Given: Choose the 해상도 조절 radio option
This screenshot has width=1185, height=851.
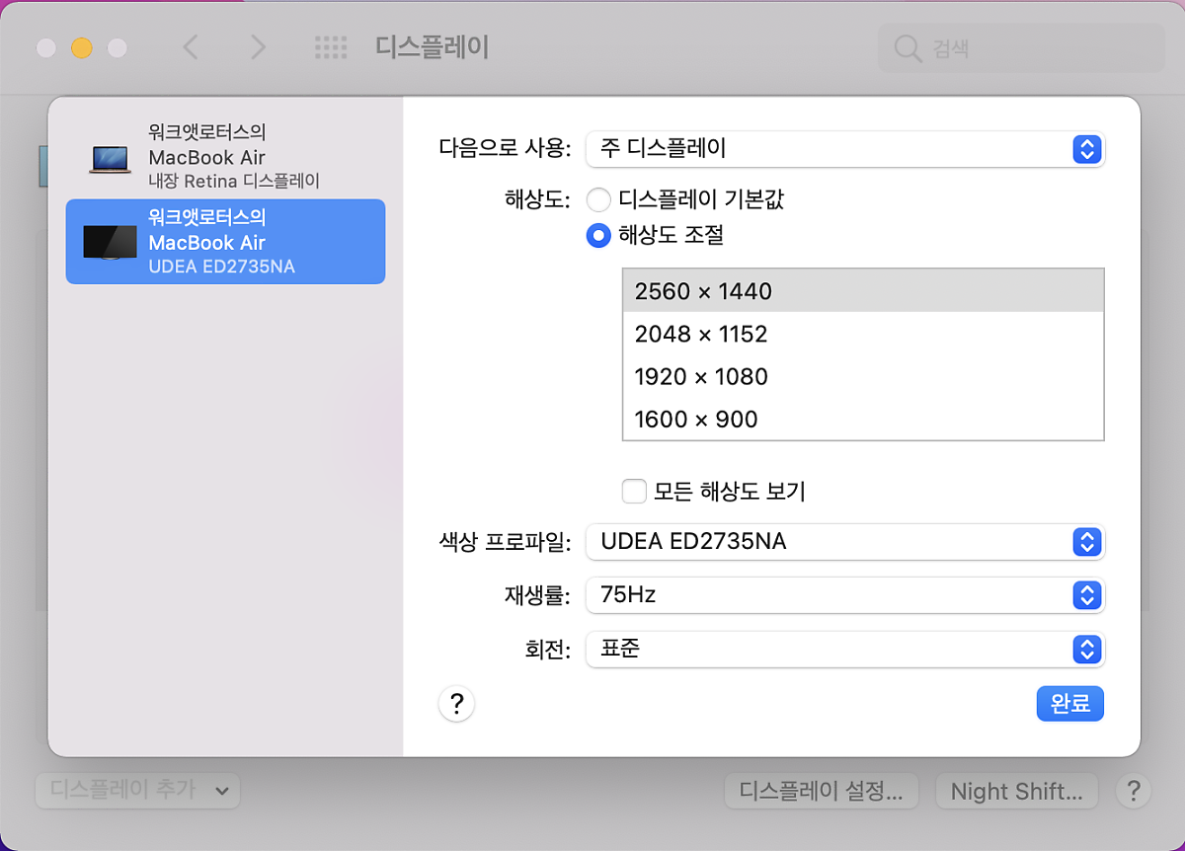Looking at the screenshot, I should point(598,236).
